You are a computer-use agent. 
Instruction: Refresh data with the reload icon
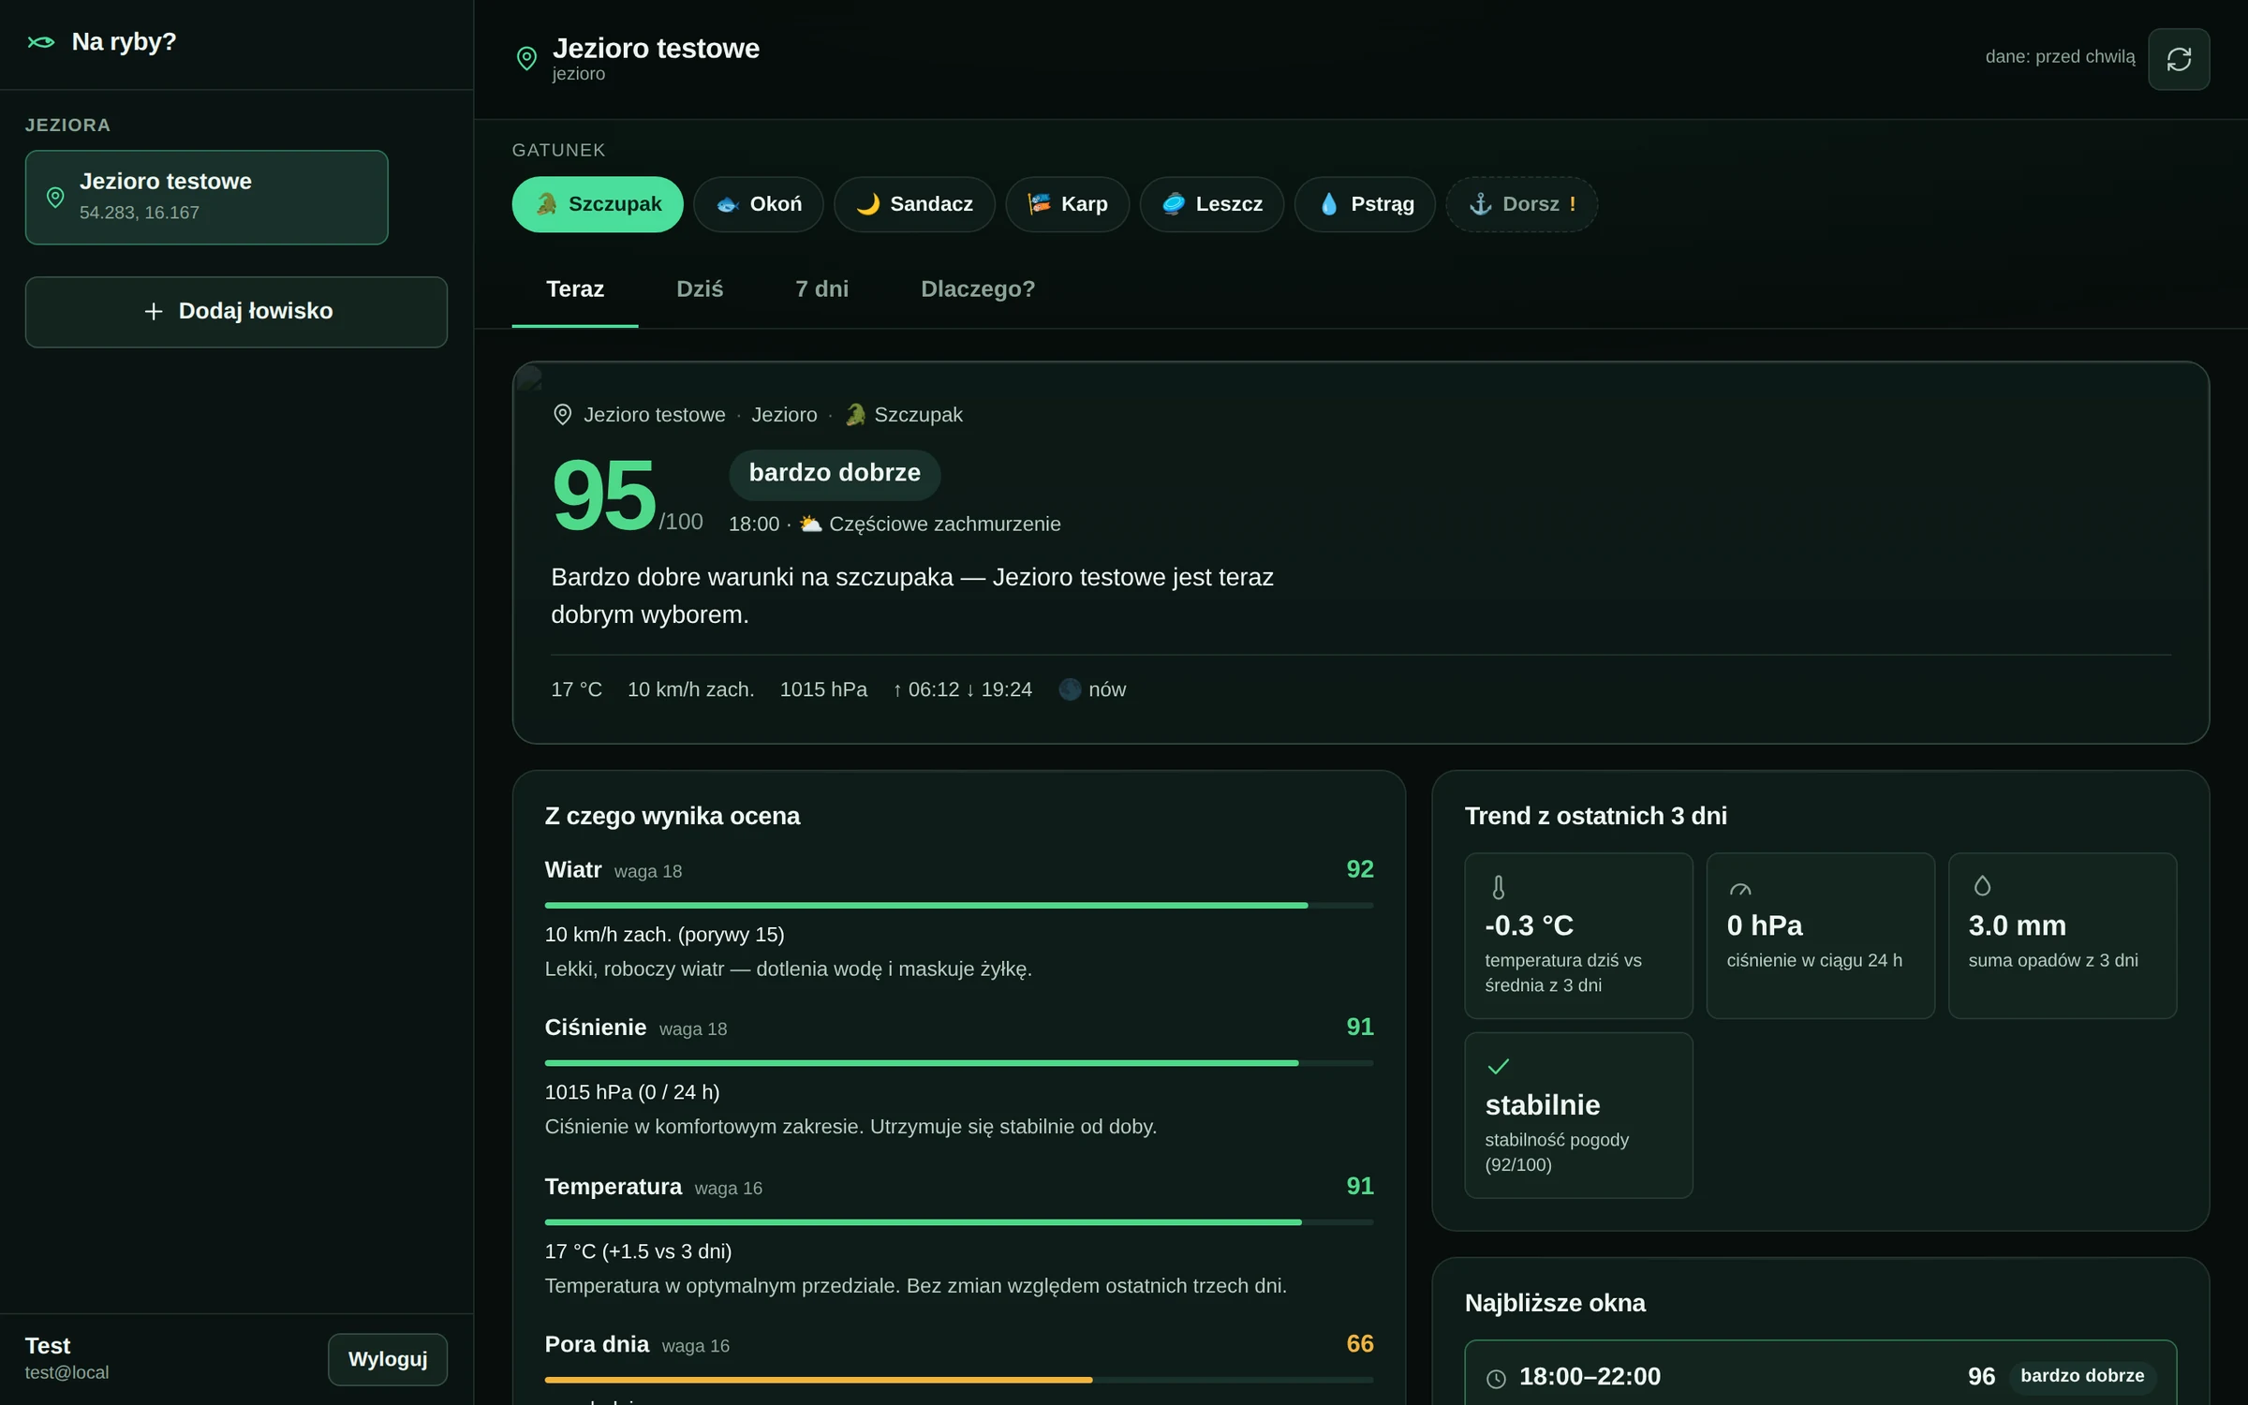point(2178,59)
